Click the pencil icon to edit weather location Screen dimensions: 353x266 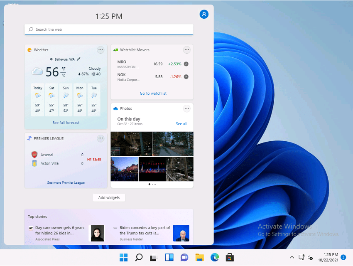[78, 59]
